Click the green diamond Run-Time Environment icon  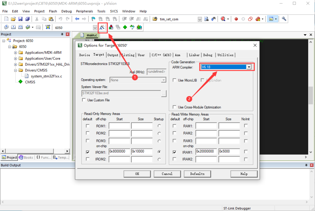(125, 27)
